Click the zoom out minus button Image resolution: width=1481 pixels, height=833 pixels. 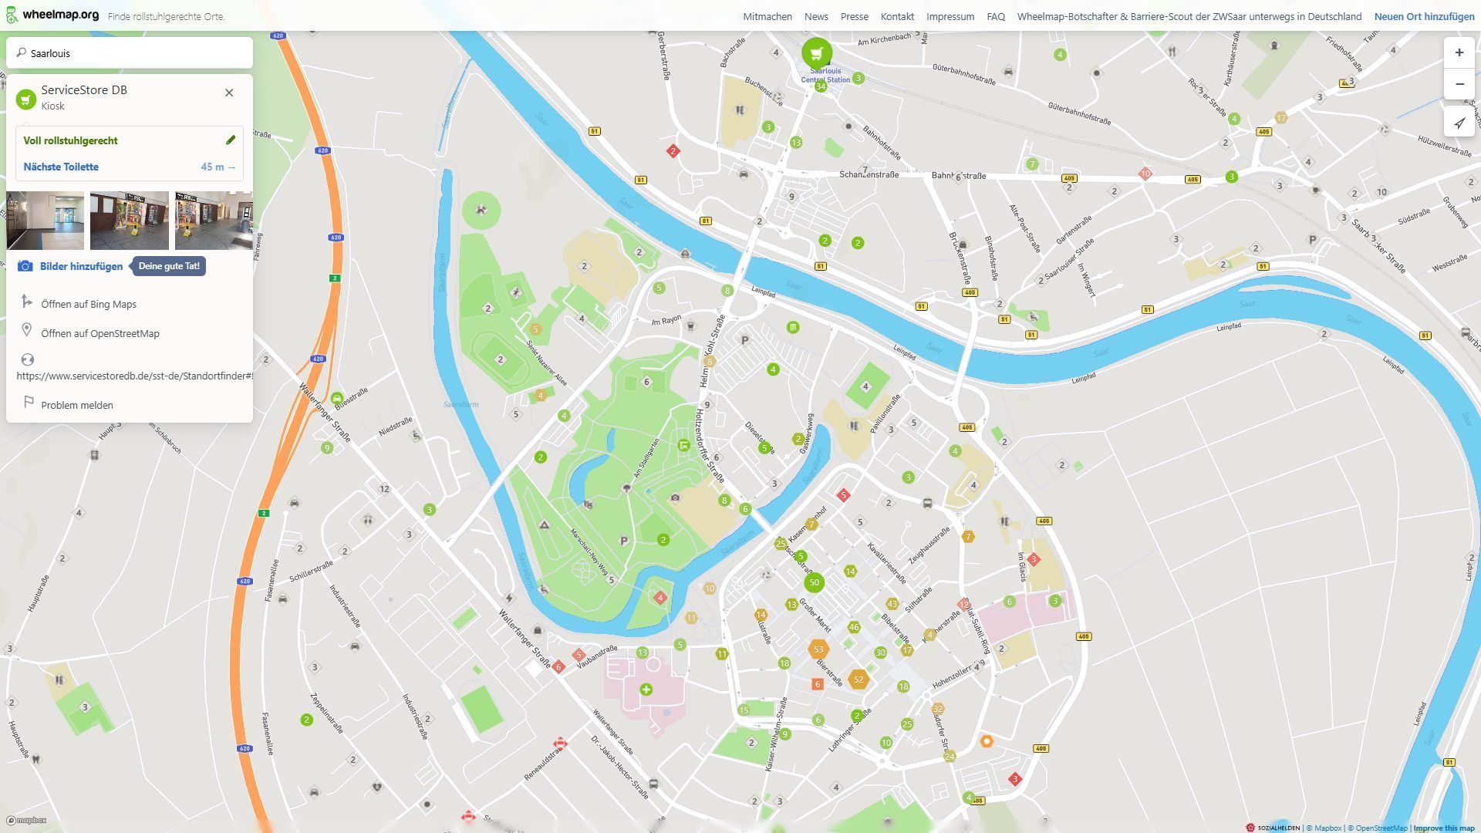tap(1459, 84)
